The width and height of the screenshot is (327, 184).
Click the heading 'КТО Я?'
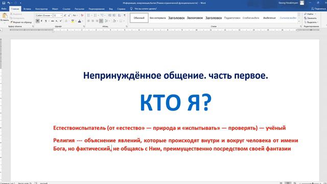click(x=176, y=102)
